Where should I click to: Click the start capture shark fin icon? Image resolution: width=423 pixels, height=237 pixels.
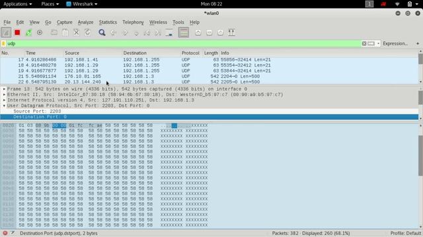(x=6, y=32)
